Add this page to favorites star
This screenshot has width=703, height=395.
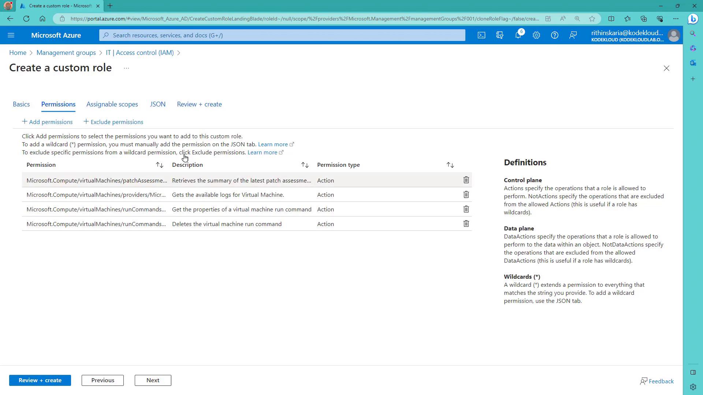point(592,19)
